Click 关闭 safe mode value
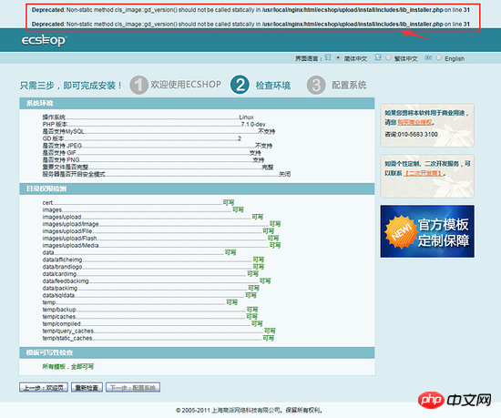501x418 pixels. click(x=285, y=174)
